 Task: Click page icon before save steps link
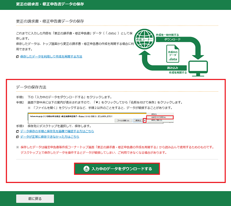click(x=17, y=131)
